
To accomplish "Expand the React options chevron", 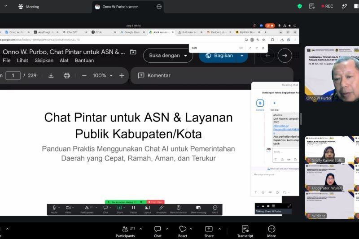I will click(191, 229).
